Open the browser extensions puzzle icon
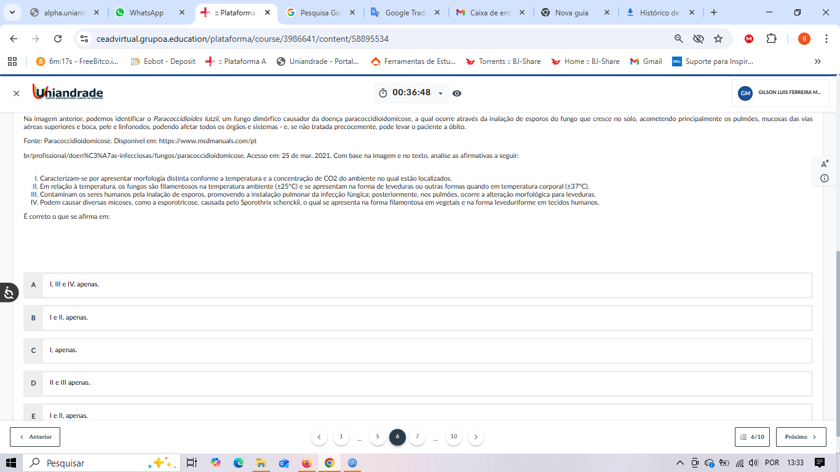840x472 pixels. click(771, 39)
